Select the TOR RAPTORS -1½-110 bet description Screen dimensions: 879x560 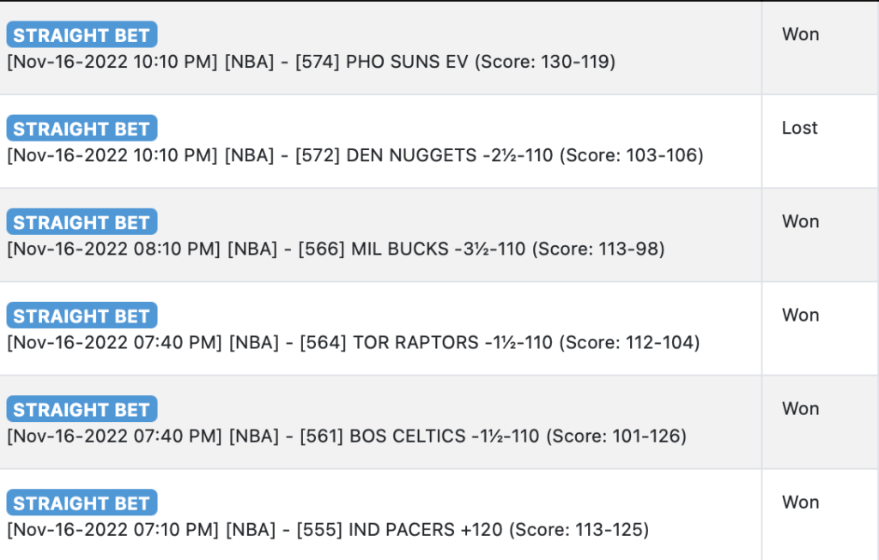click(x=353, y=342)
